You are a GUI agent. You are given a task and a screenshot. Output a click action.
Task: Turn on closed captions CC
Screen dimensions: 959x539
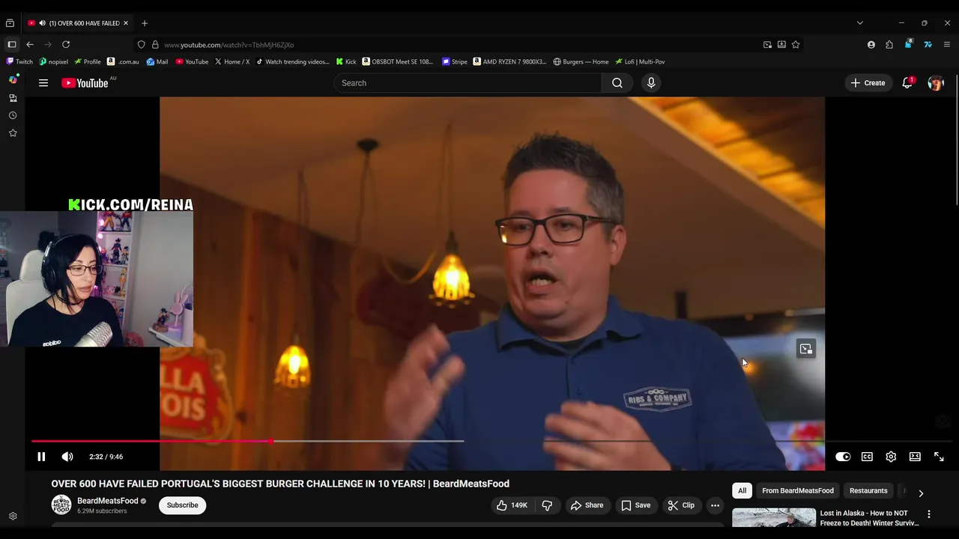point(867,457)
